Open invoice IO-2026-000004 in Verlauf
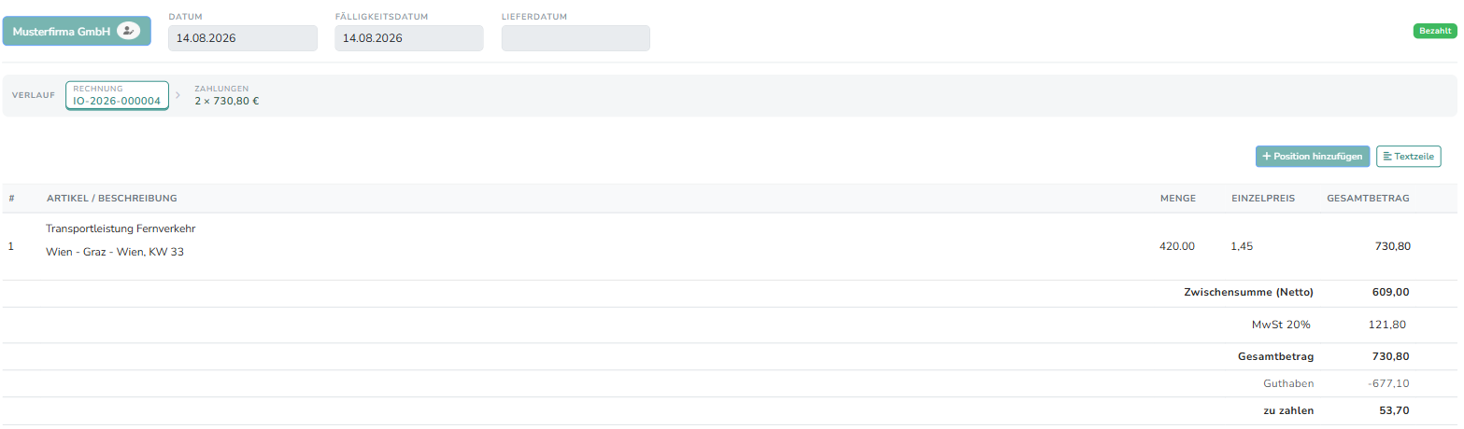 [117, 95]
